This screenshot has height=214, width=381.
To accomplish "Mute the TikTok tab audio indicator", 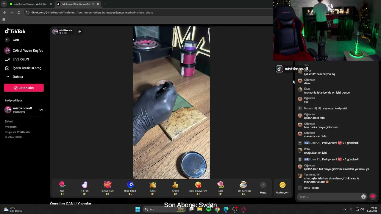I will pyautogui.click(x=93, y=4).
